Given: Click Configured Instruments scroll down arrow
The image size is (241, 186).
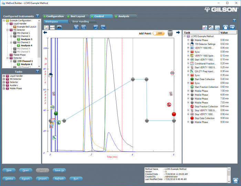Looking at the screenshot, I should point(39,66).
